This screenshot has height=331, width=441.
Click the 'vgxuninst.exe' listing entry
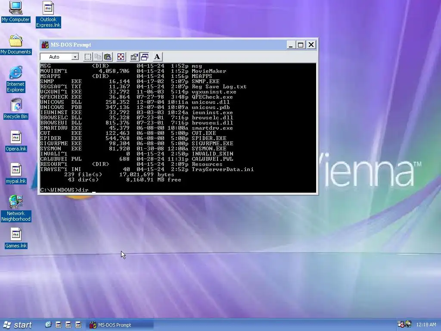214,92
